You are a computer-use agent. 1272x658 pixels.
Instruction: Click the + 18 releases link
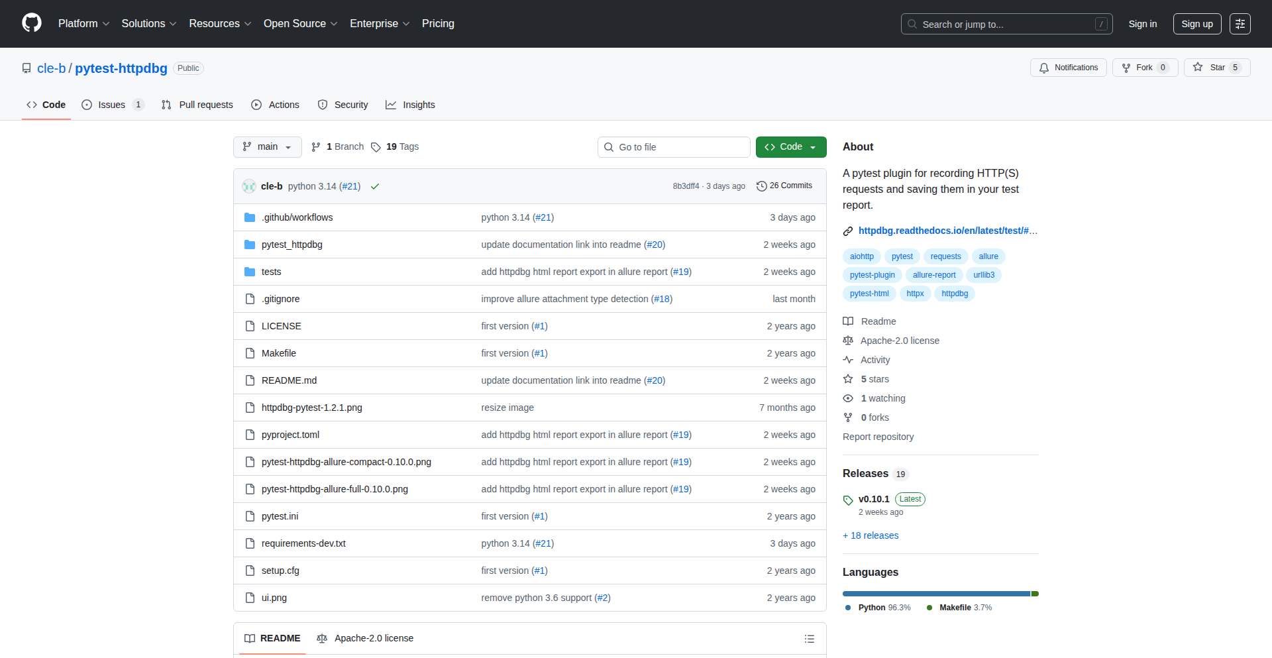(x=871, y=535)
